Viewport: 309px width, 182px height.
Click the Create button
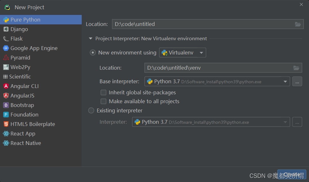click(292, 174)
